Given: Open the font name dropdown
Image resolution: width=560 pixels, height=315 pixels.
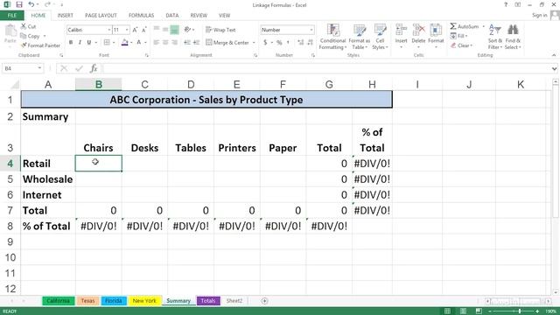Looking at the screenshot, I should point(108,30).
